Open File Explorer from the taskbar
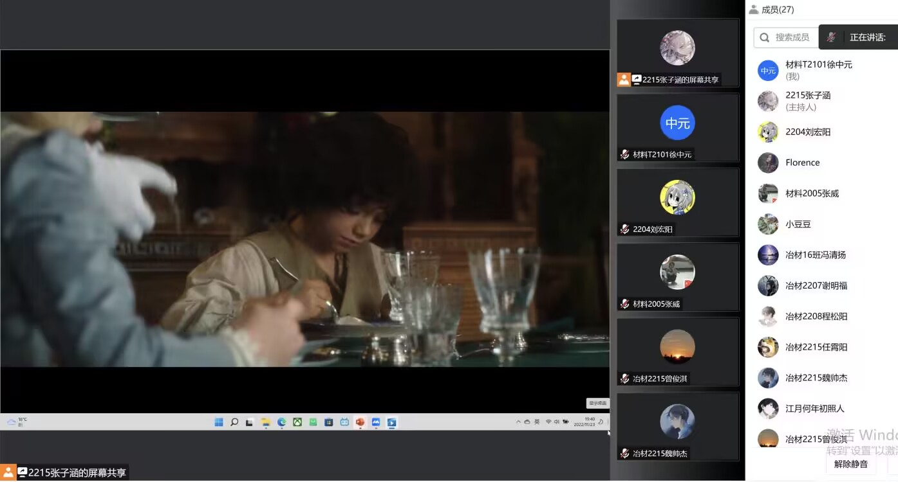Screen dimensions: 898x482 click(265, 422)
